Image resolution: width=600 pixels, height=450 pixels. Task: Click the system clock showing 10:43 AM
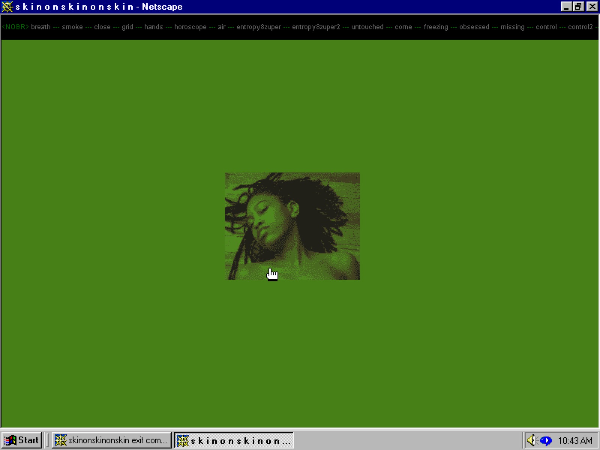coord(575,441)
